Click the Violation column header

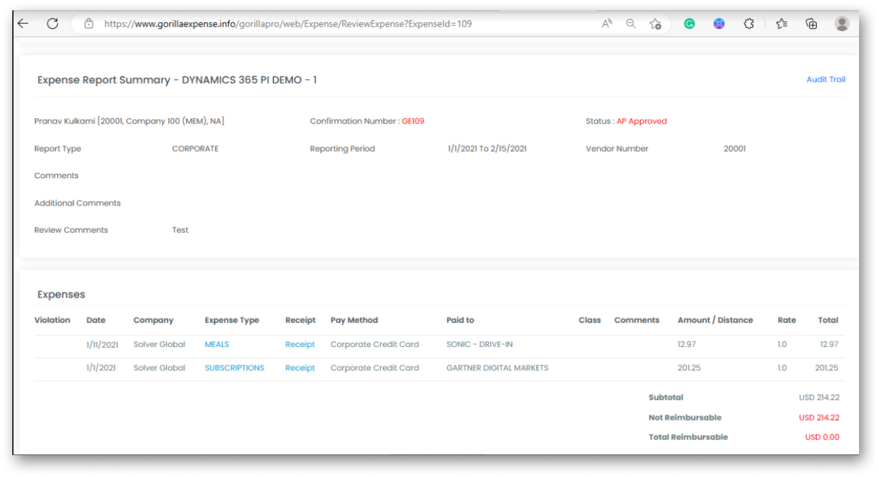click(52, 320)
